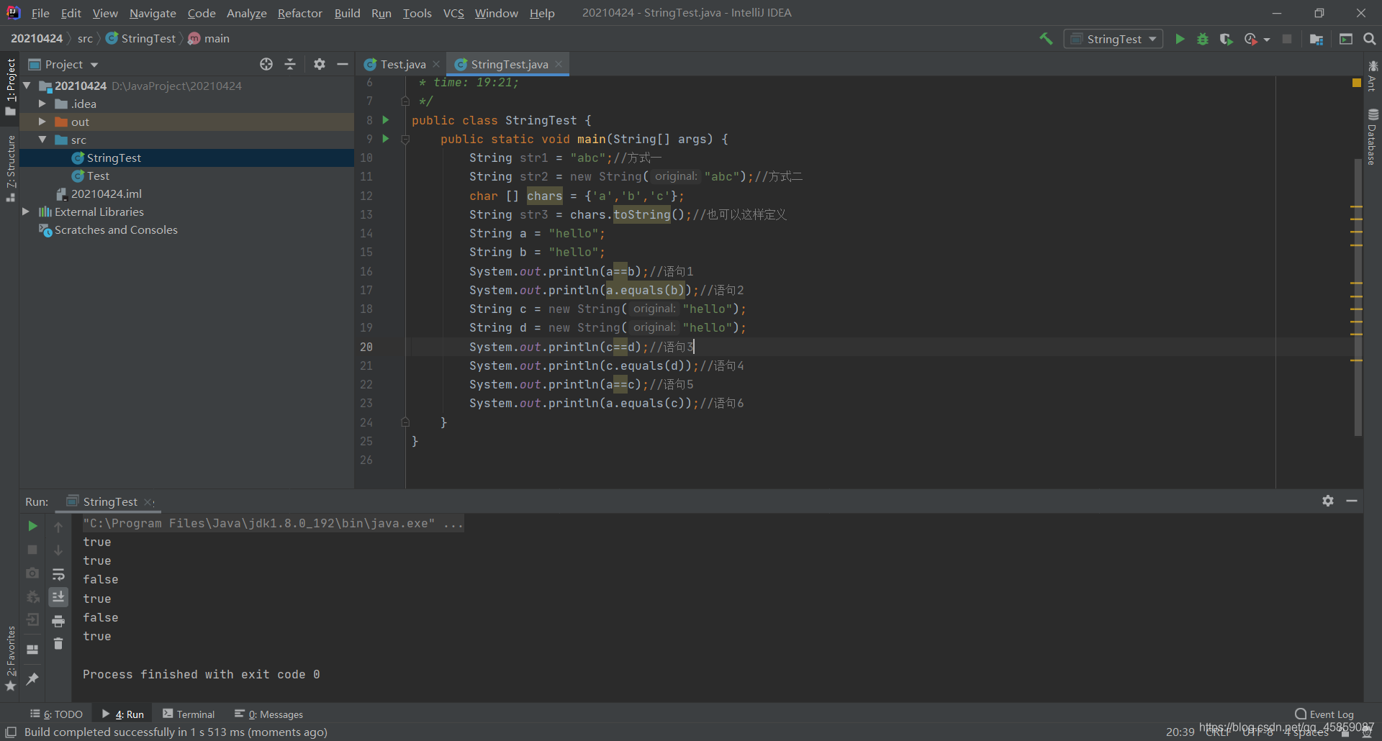This screenshot has width=1382, height=741.
Task: Open the VCS menu
Action: (x=453, y=13)
